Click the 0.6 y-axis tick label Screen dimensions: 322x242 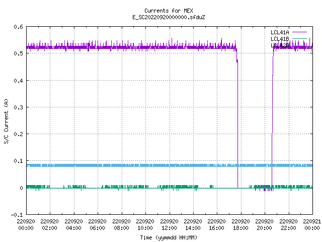click(19, 27)
